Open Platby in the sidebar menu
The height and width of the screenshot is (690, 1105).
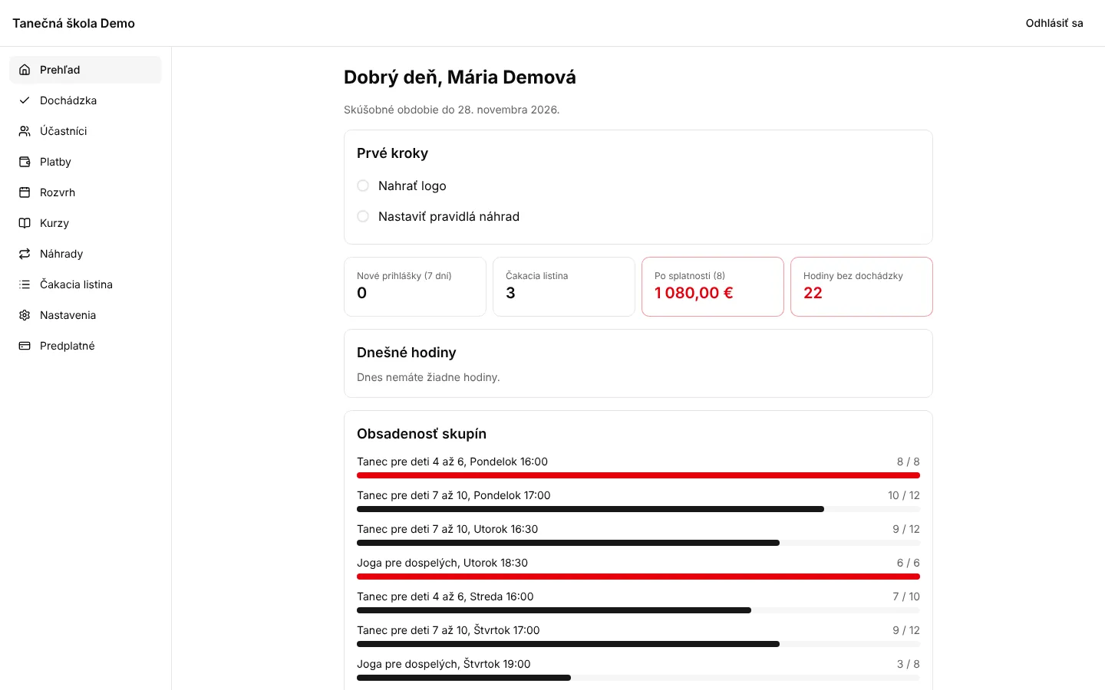85,162
